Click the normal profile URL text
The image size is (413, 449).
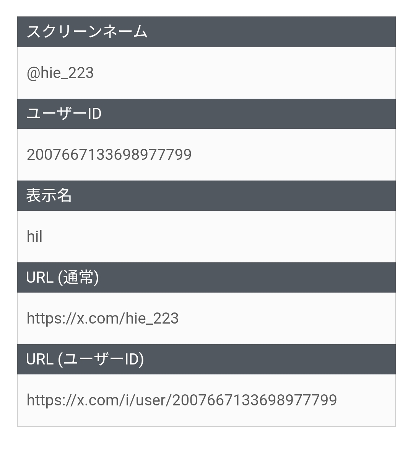click(x=102, y=318)
